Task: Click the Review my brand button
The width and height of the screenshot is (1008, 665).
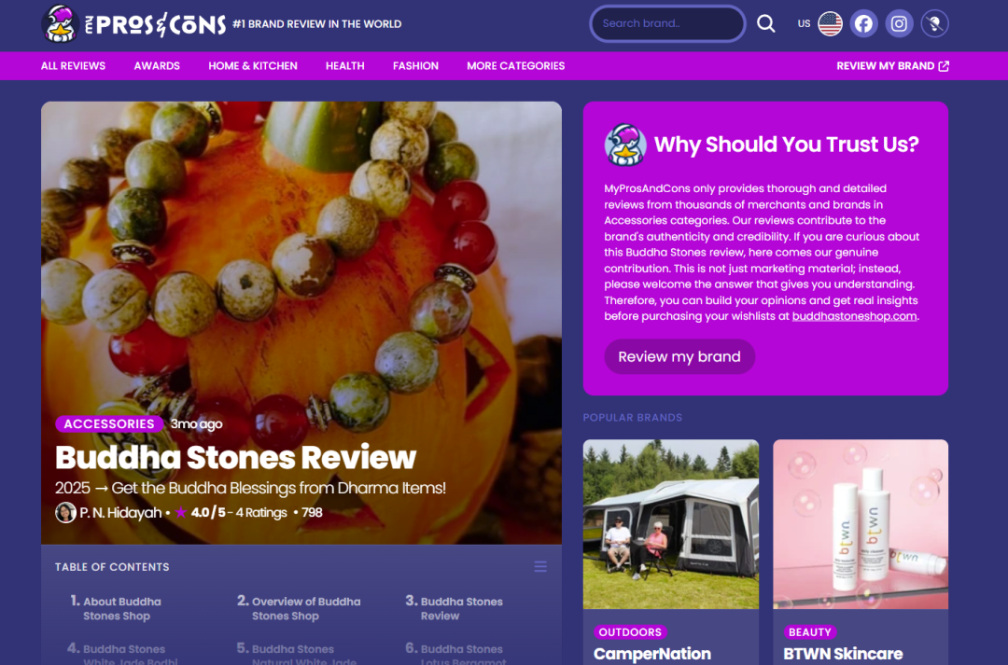Action: [679, 356]
